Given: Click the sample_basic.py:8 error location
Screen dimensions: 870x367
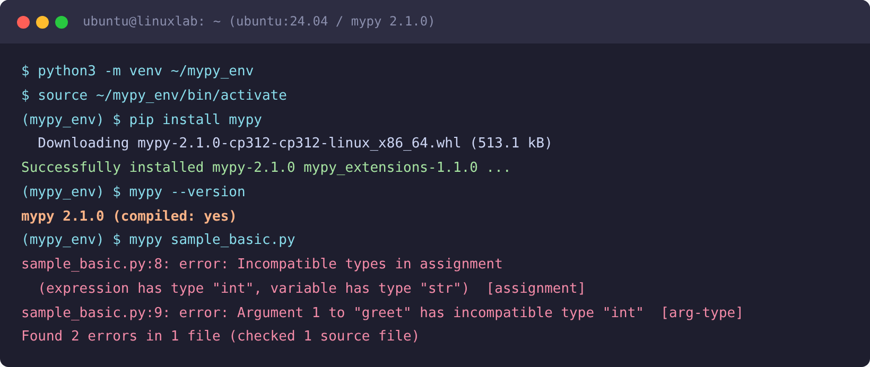Looking at the screenshot, I should pyautogui.click(x=95, y=264).
